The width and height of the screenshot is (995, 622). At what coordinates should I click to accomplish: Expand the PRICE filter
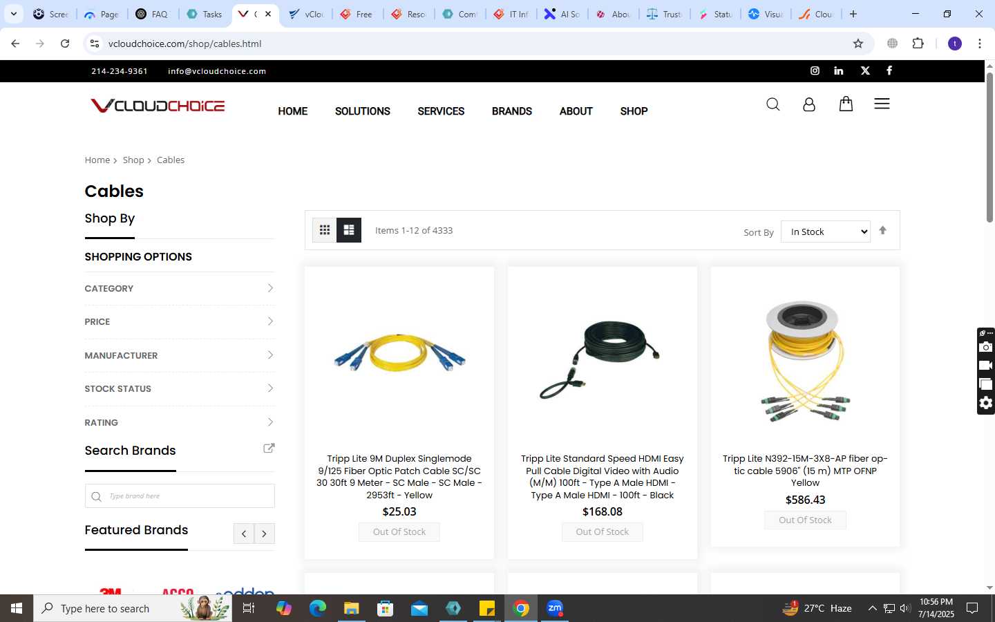[x=180, y=321]
